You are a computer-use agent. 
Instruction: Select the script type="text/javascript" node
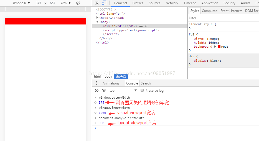(x=131, y=30)
